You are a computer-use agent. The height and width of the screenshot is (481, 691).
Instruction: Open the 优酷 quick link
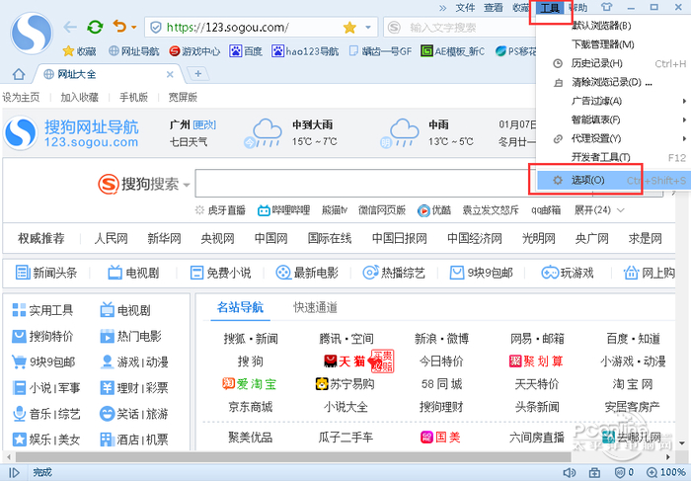(x=434, y=210)
